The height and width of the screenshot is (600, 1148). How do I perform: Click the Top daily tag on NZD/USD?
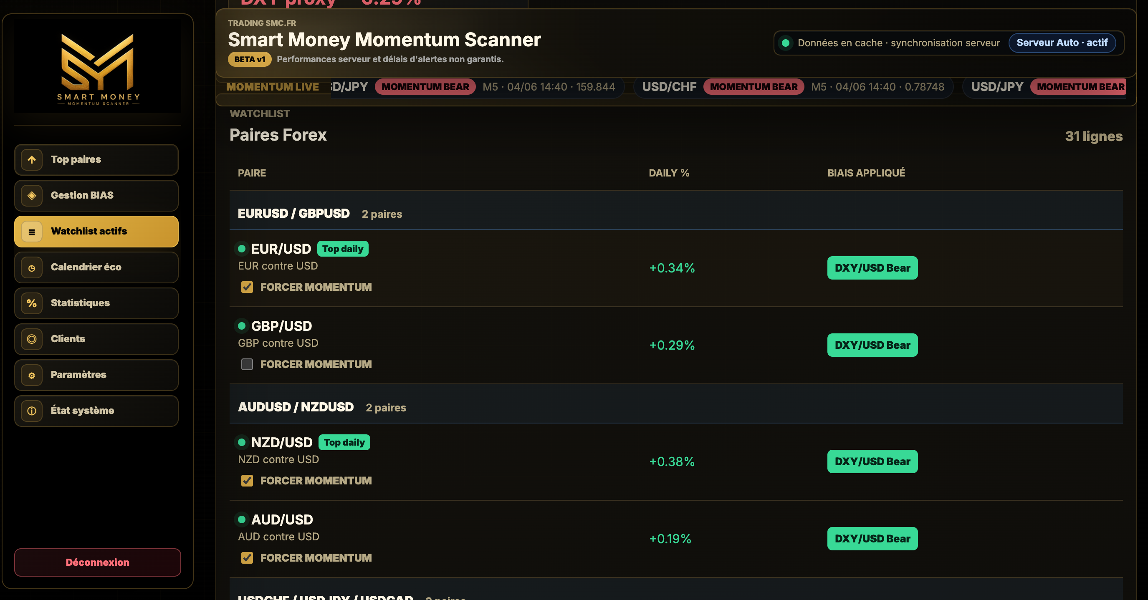click(x=344, y=443)
